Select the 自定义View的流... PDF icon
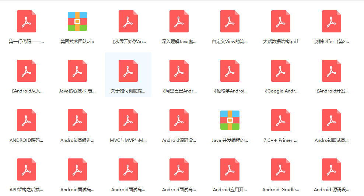 [230, 21]
